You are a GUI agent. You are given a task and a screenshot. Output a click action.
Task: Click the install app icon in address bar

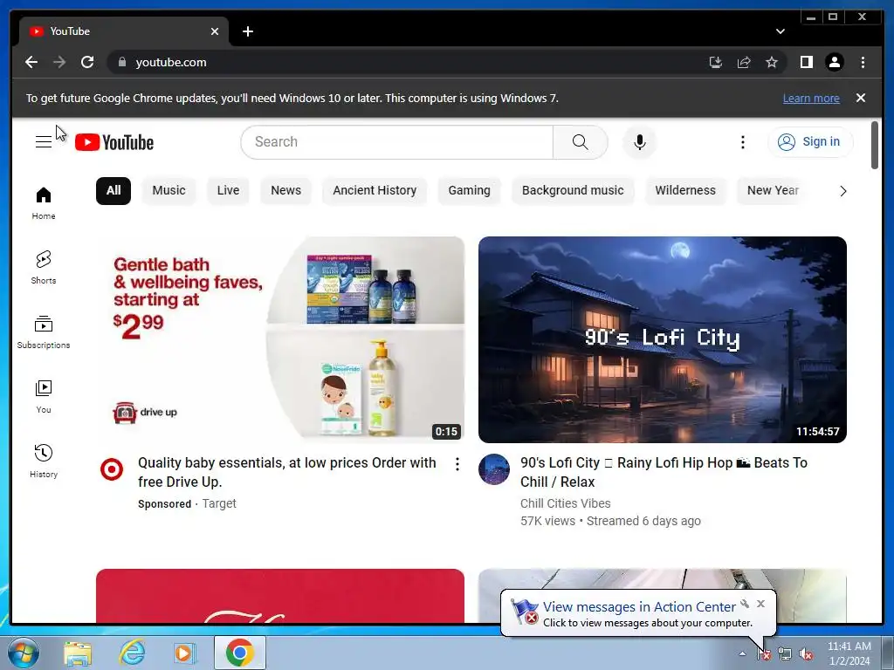pyautogui.click(x=716, y=62)
